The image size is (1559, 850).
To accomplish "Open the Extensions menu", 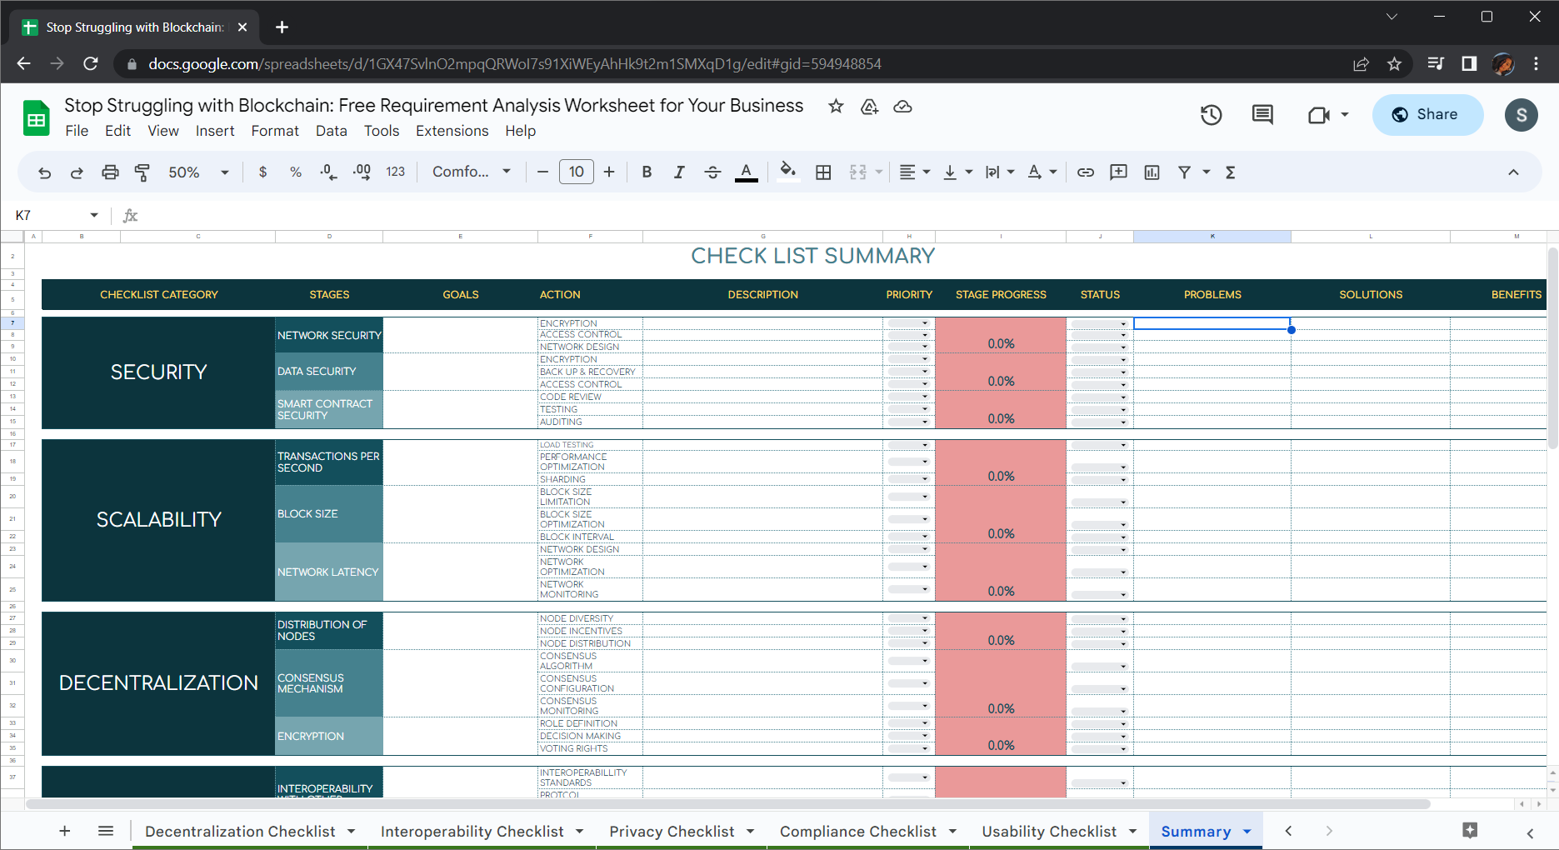I will tap(452, 131).
